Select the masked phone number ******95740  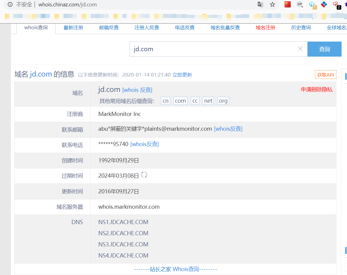(x=113, y=144)
